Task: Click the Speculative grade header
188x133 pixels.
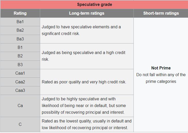Action: tap(94, 5)
